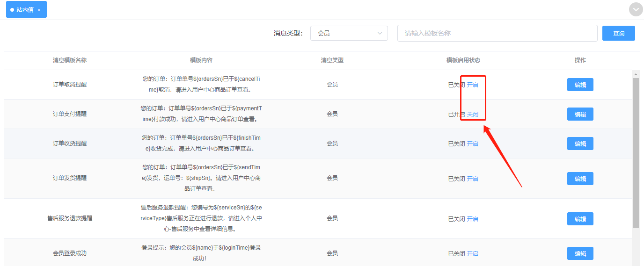Close the 站内信 tab with its x icon
The width and height of the screenshot is (644, 266).
tap(39, 10)
